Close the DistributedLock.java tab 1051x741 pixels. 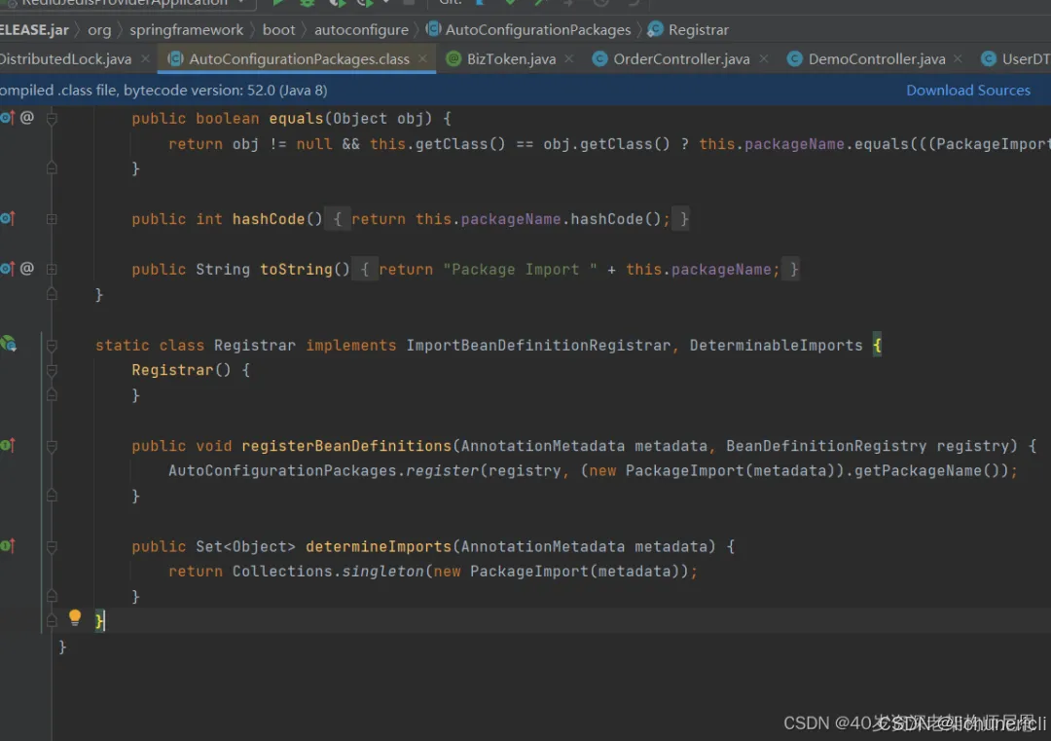point(145,59)
